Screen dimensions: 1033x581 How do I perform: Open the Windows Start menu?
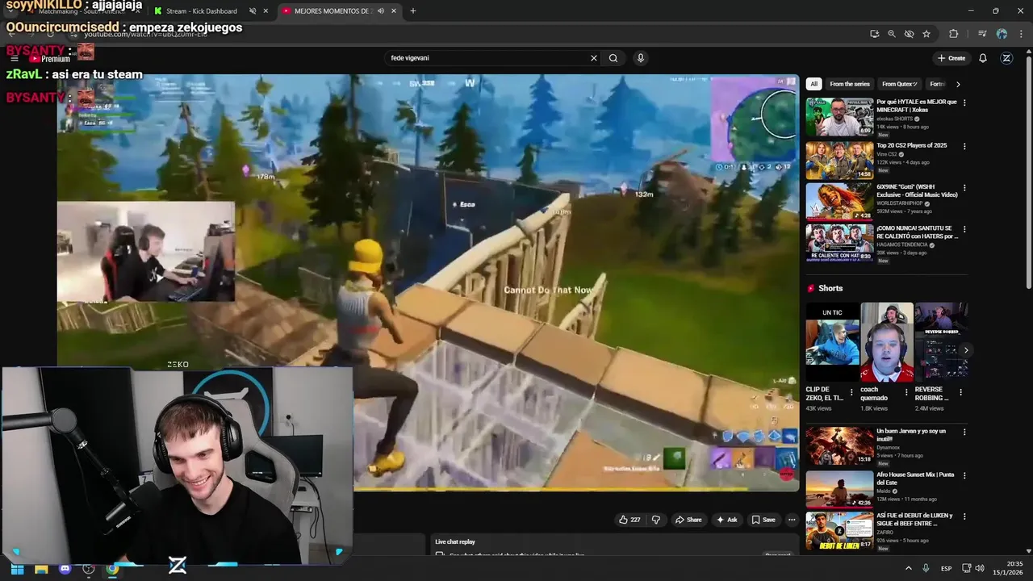(x=17, y=569)
